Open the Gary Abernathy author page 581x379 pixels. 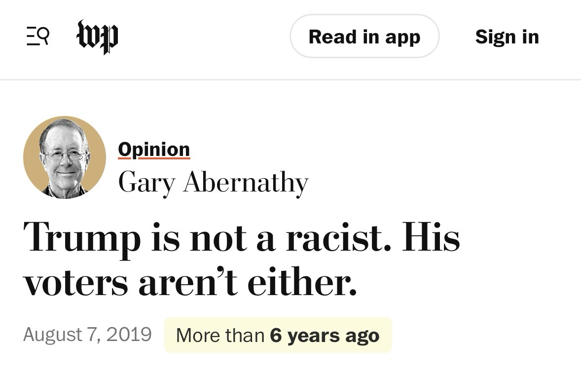(213, 183)
